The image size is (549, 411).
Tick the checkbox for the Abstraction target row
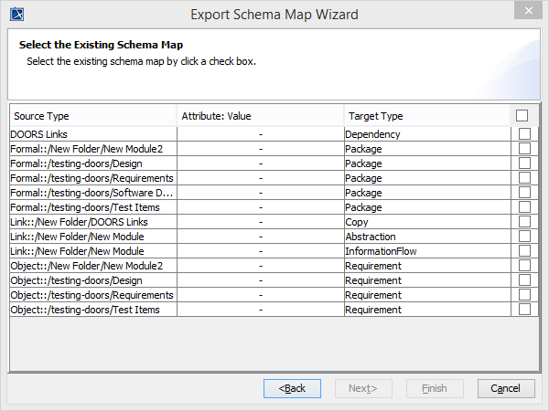(x=524, y=237)
